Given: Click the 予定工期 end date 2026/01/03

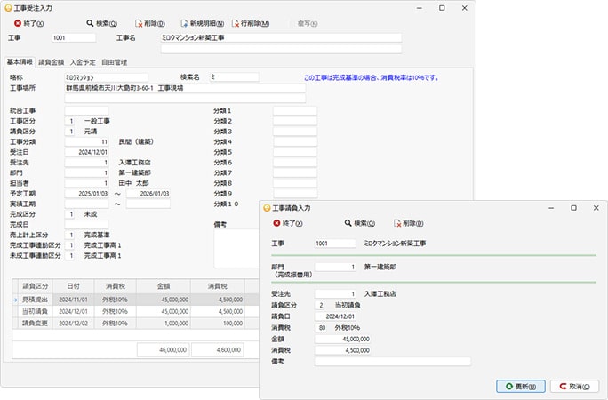Looking at the screenshot, I should click(148, 194).
